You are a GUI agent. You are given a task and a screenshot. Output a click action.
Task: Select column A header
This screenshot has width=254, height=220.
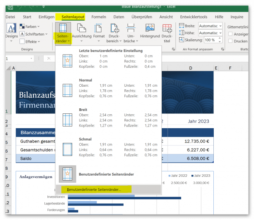pyautogui.click(x=14, y=68)
